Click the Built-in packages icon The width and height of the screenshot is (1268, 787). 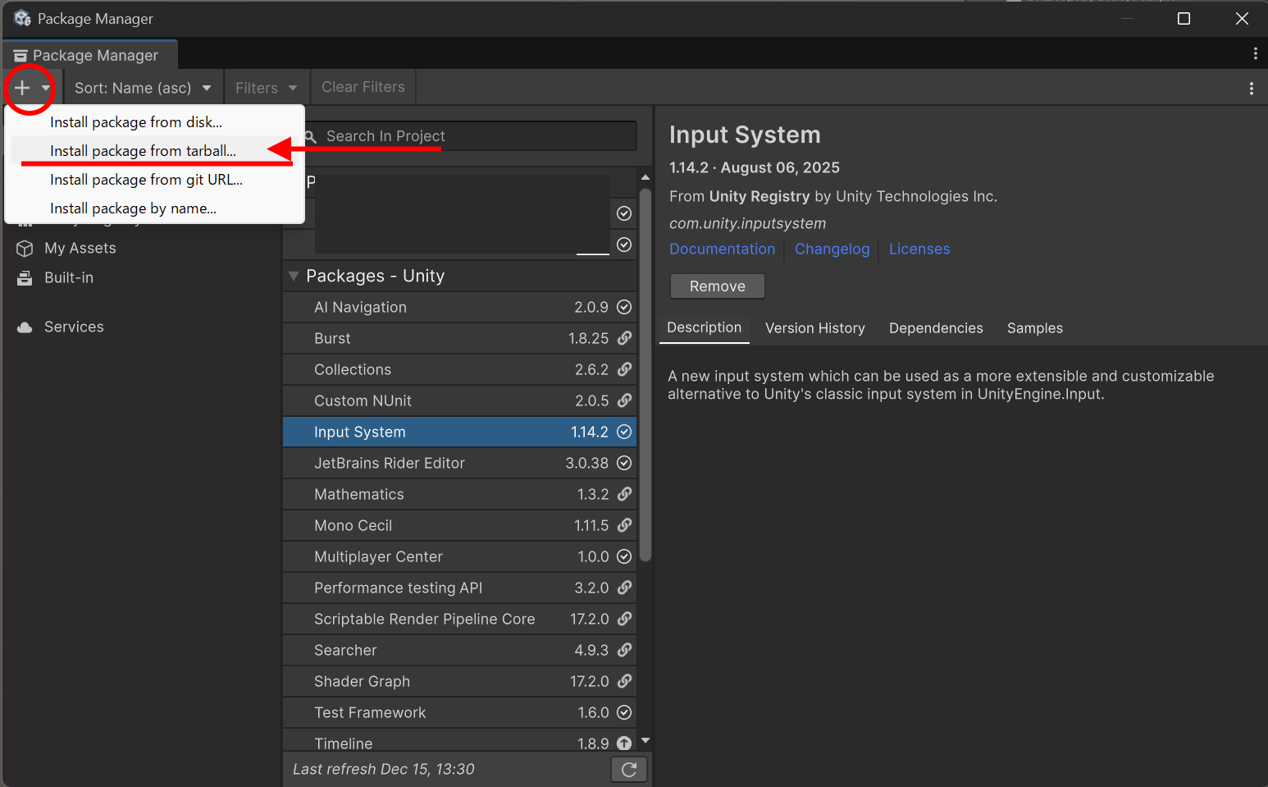25,278
